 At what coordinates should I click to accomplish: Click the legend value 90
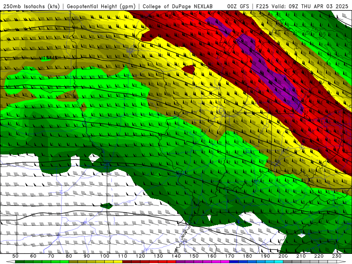87,256
